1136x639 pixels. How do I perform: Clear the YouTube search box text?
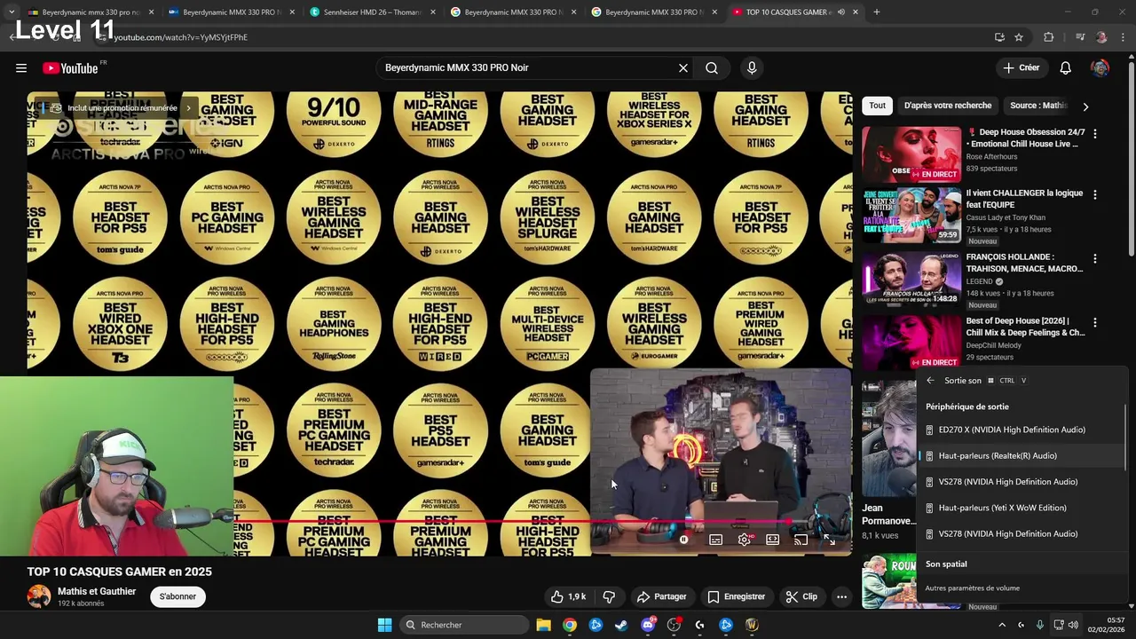click(x=683, y=68)
